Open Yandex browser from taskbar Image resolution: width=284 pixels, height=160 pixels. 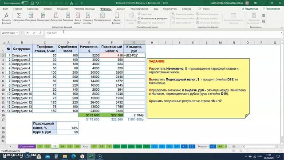pos(82,156)
